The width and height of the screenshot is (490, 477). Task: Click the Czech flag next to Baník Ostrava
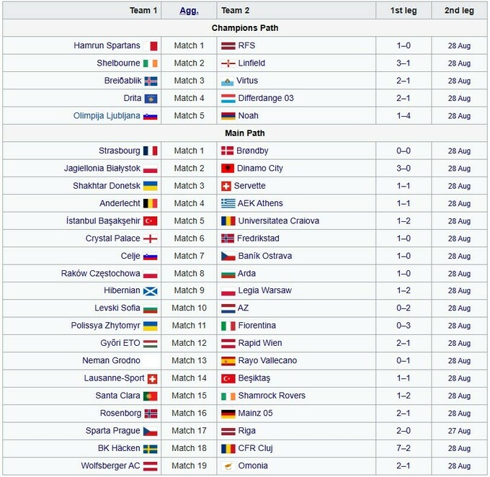(x=228, y=257)
